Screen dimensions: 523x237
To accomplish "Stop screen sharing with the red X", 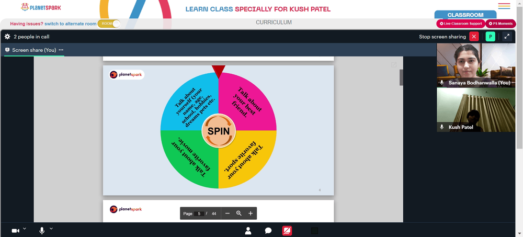I will (474, 37).
